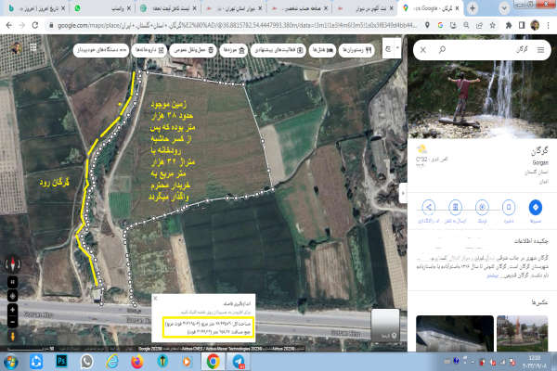Screen dimensions: 557x371
Task: Clear the search box with the X icon
Action: tap(423, 50)
